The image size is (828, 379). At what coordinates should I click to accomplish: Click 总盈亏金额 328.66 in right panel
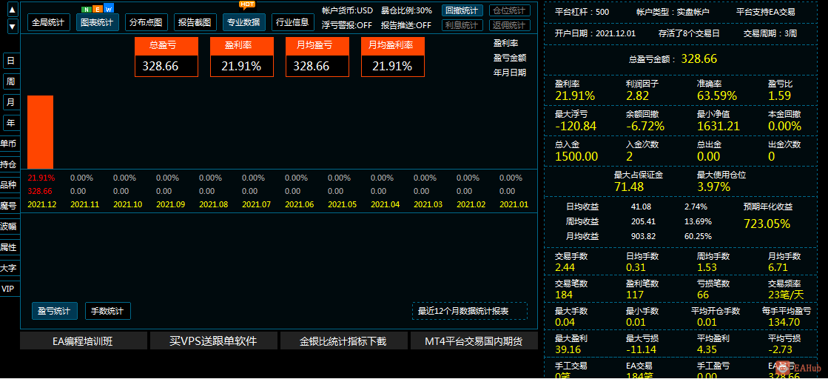673,58
